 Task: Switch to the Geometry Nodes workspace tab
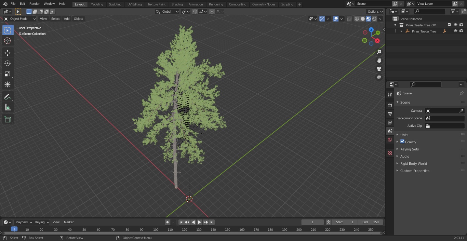tap(264, 4)
